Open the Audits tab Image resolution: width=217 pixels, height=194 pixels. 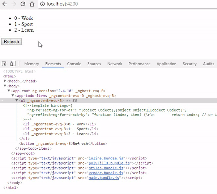coord(209,64)
